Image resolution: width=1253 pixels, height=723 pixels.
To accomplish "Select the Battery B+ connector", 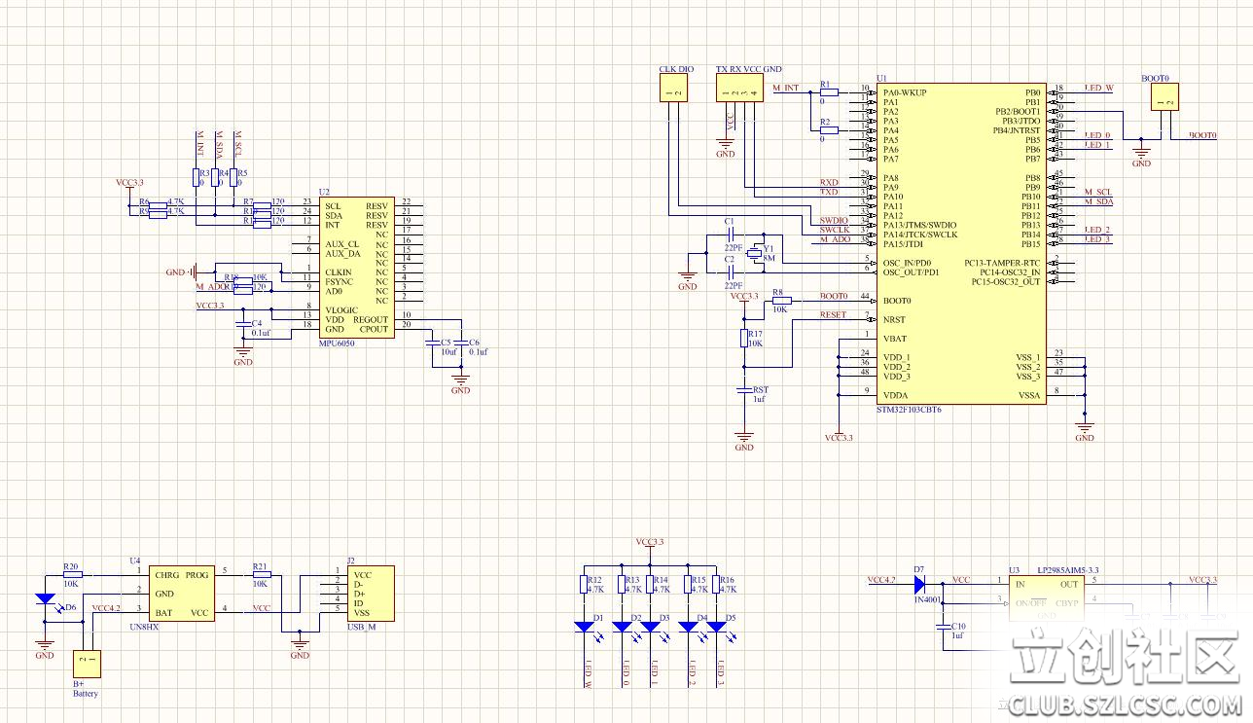I will coord(86,664).
